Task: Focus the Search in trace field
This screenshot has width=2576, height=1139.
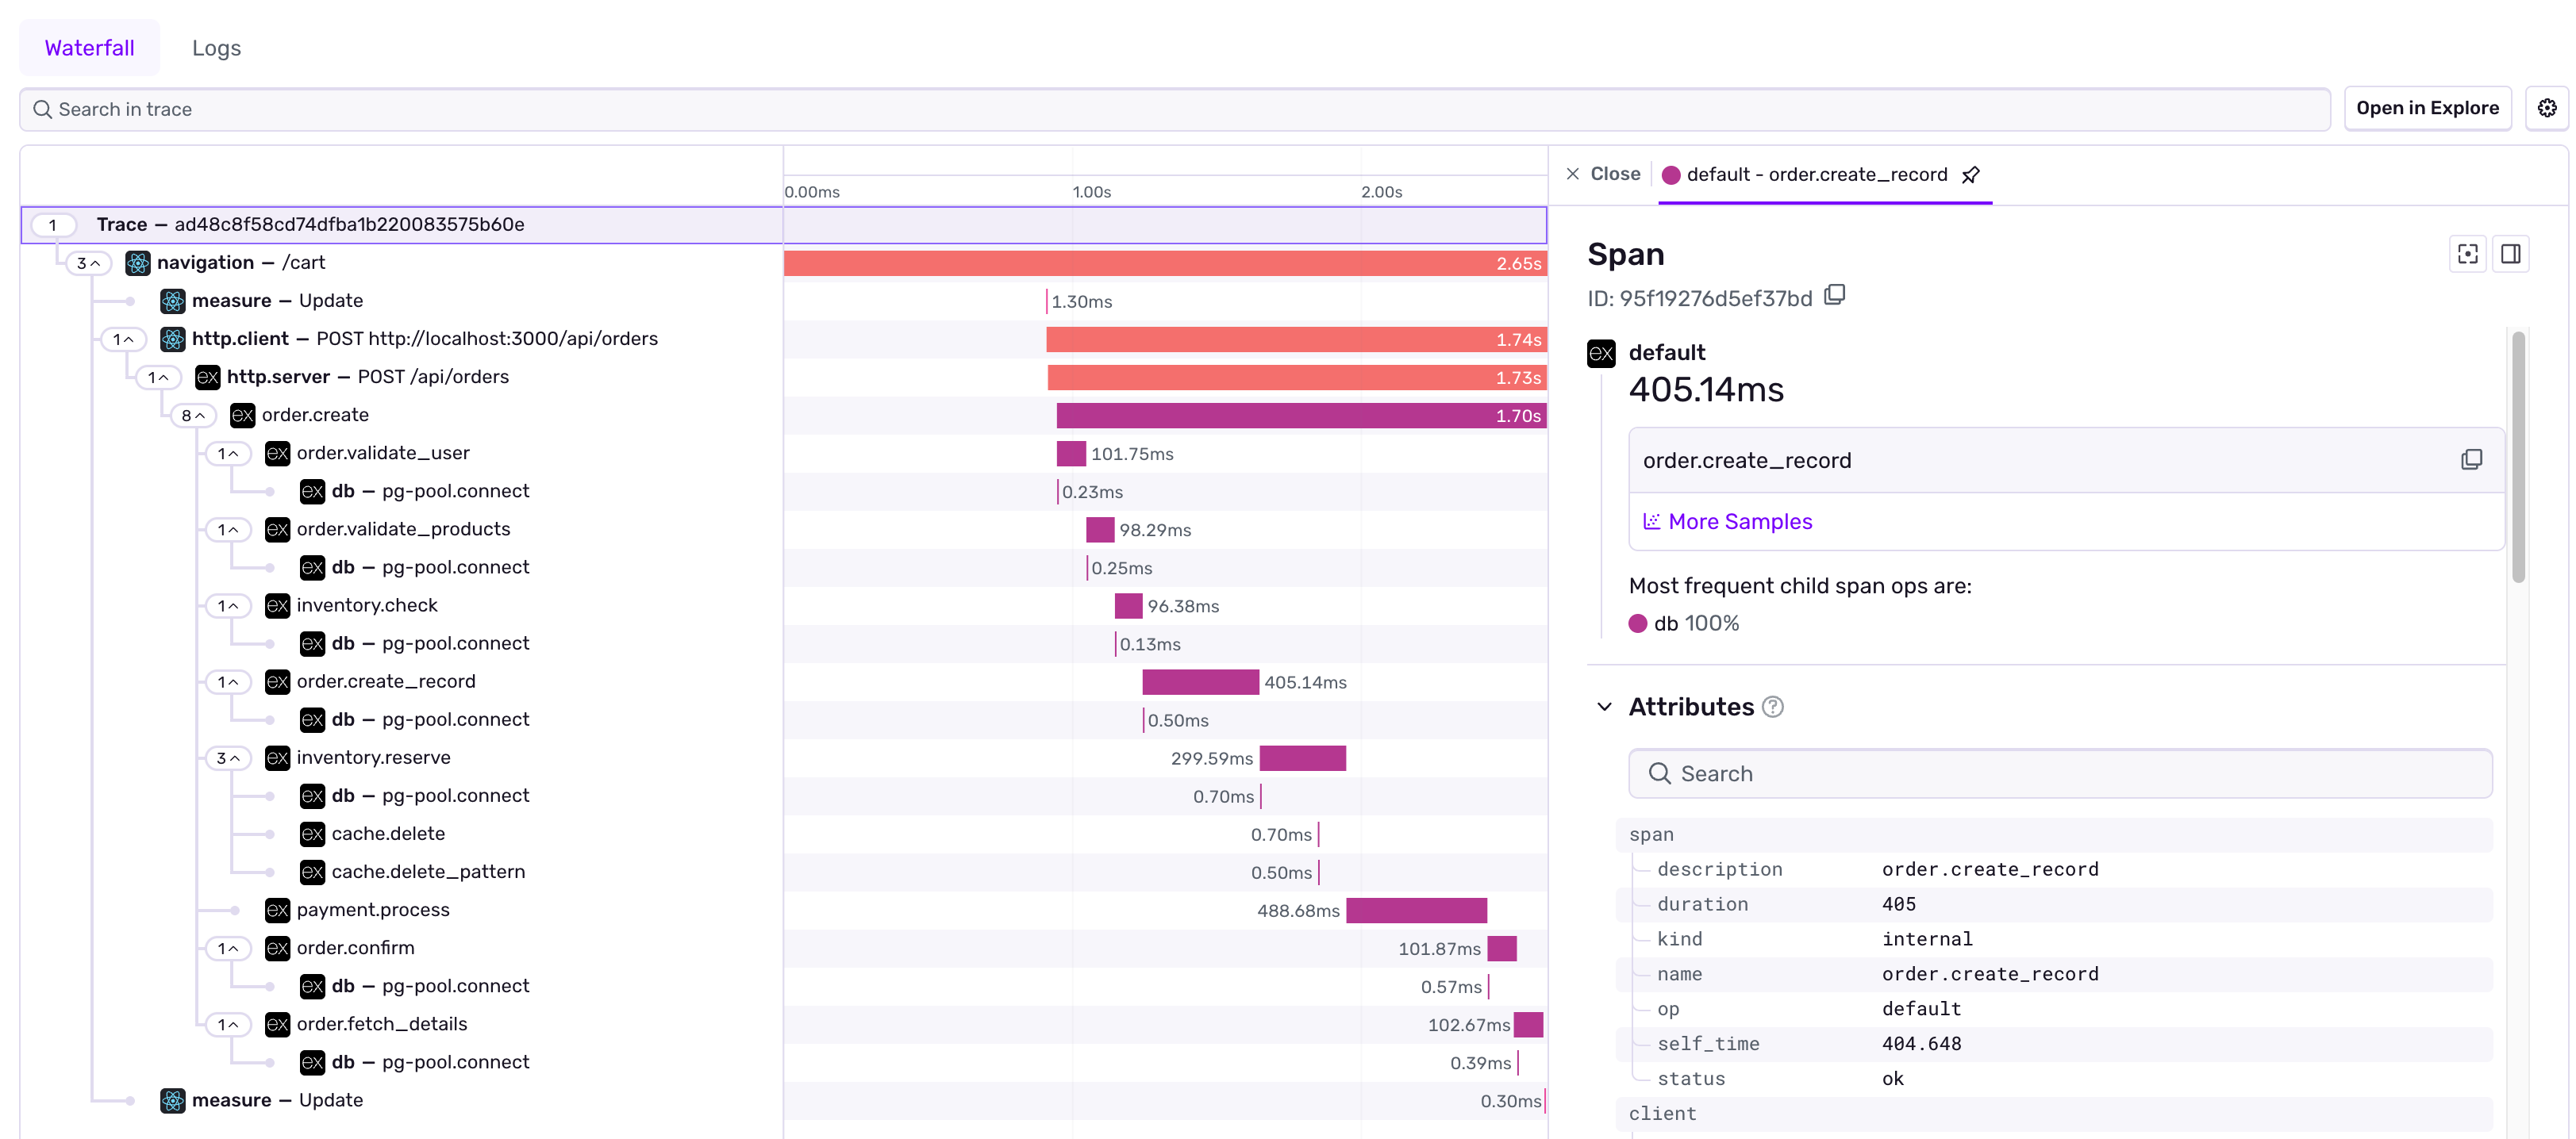Action: pos(1174,109)
